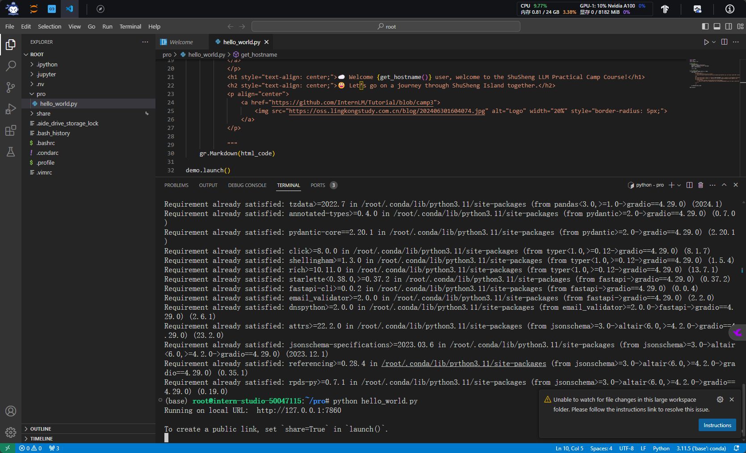The height and width of the screenshot is (453, 746).
Task: Split the editor right
Action: [724, 42]
